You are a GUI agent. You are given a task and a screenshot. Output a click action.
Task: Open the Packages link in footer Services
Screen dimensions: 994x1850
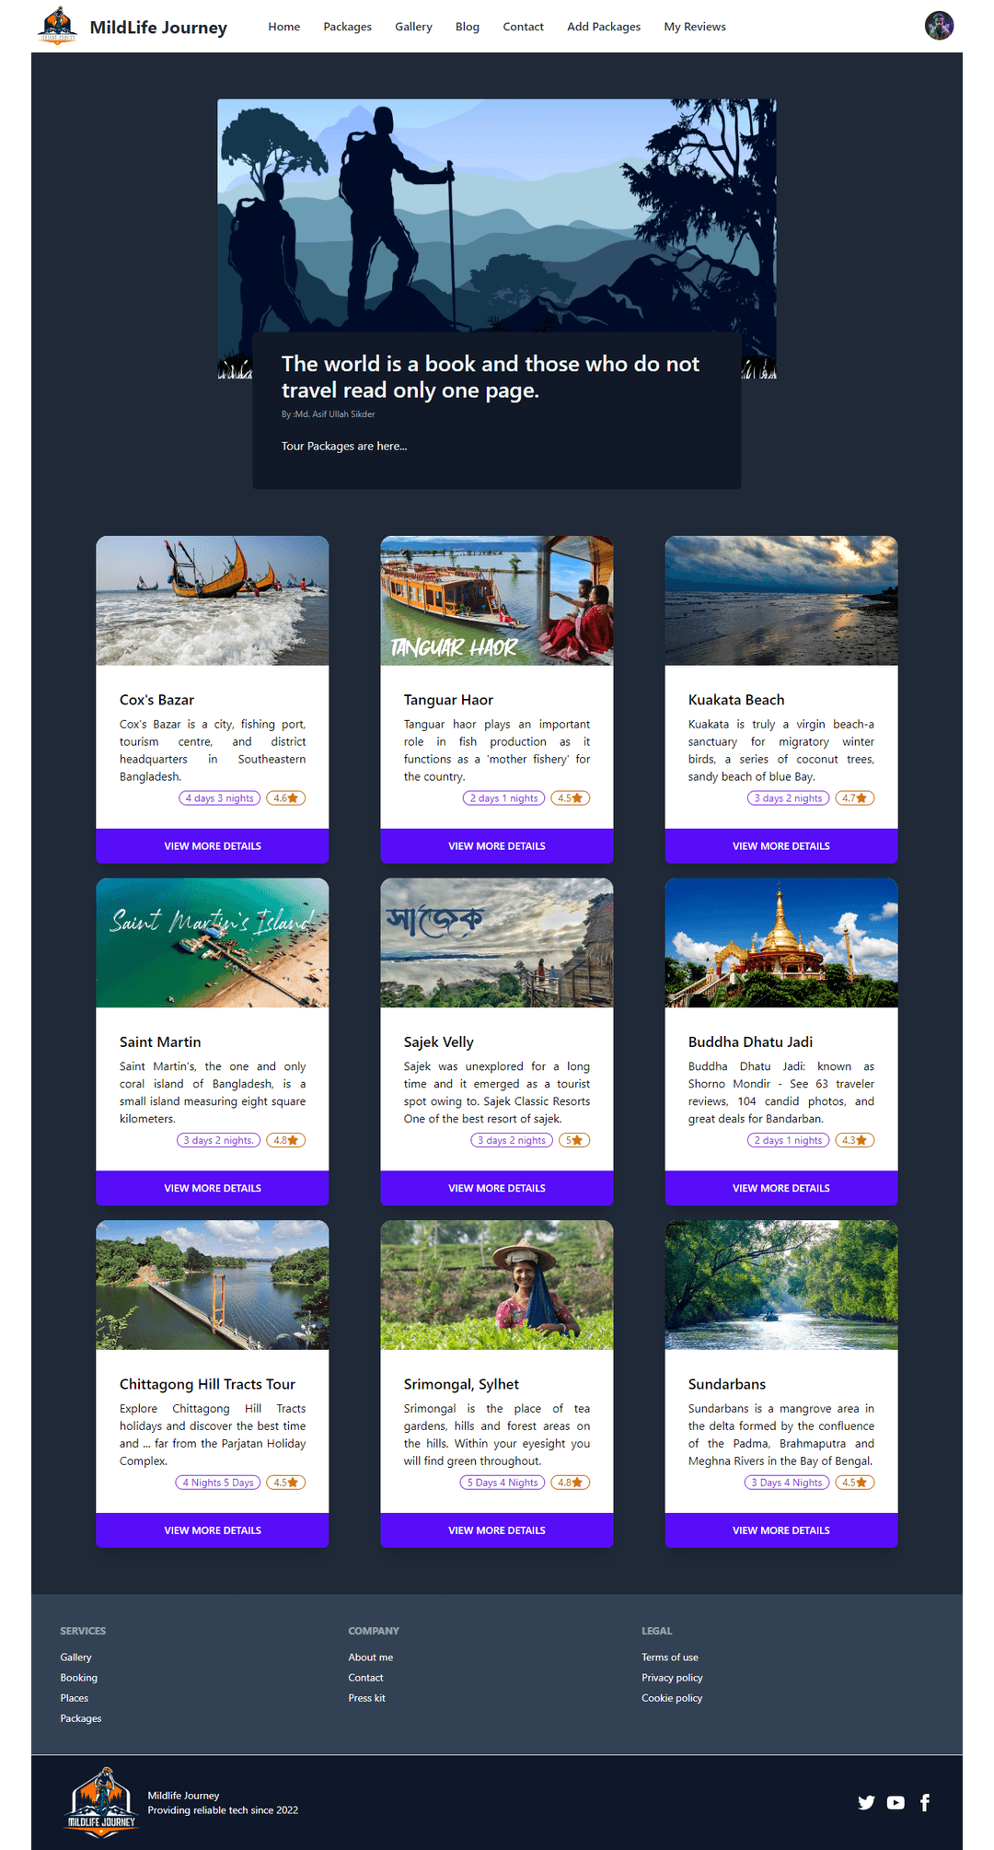pos(81,1718)
